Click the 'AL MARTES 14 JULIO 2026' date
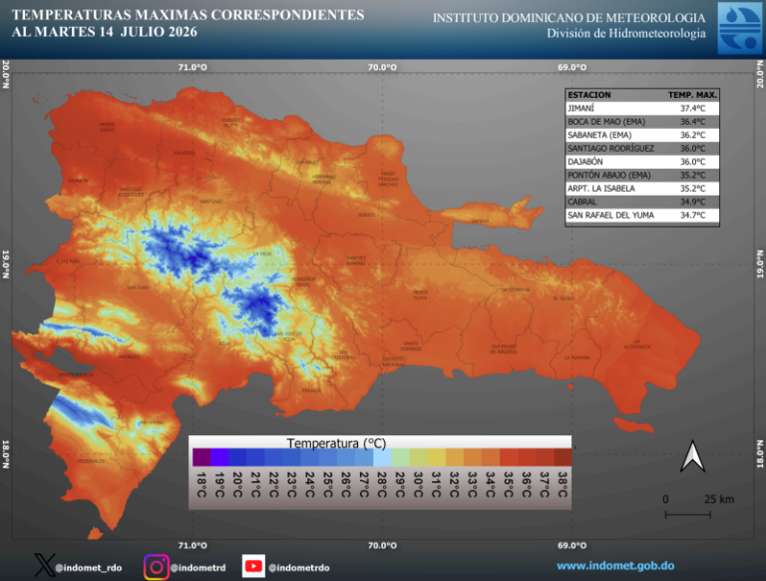Image resolution: width=766 pixels, height=581 pixels. coord(105,32)
